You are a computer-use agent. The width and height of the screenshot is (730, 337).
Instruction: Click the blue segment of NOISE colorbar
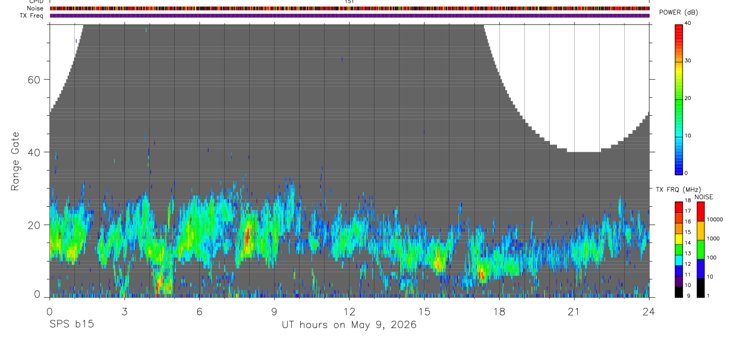700,268
